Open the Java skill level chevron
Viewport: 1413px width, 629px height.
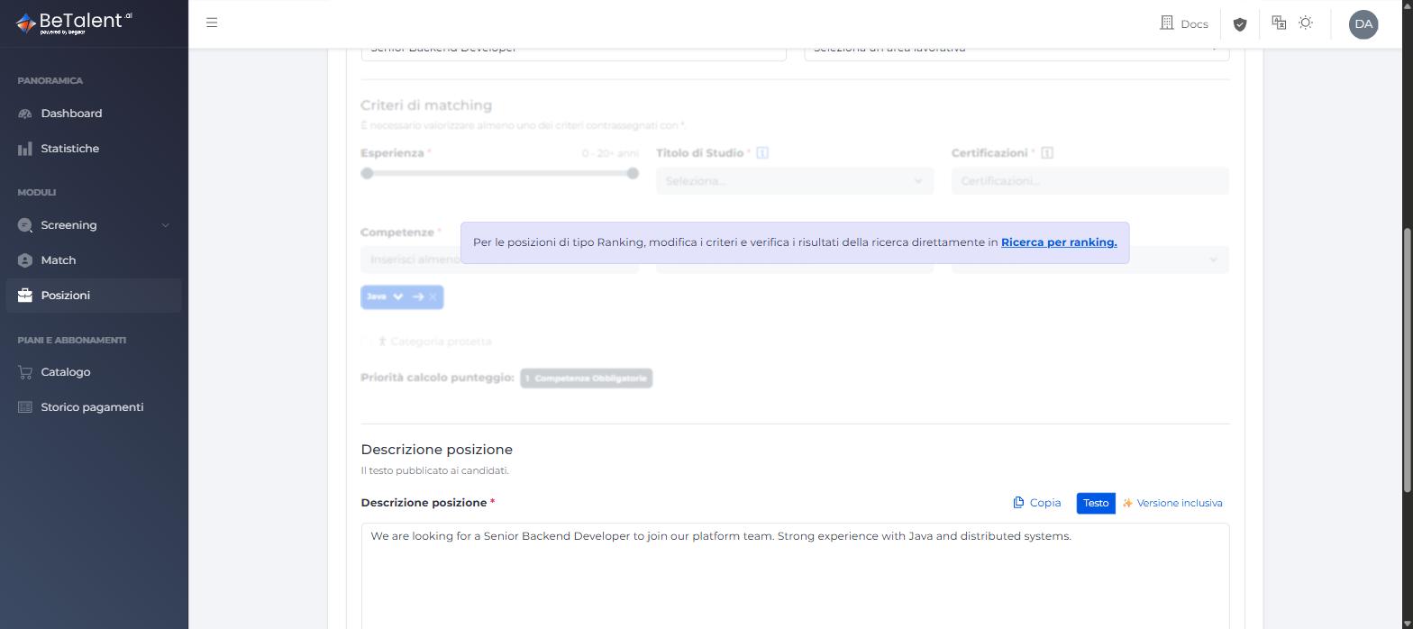tap(398, 296)
